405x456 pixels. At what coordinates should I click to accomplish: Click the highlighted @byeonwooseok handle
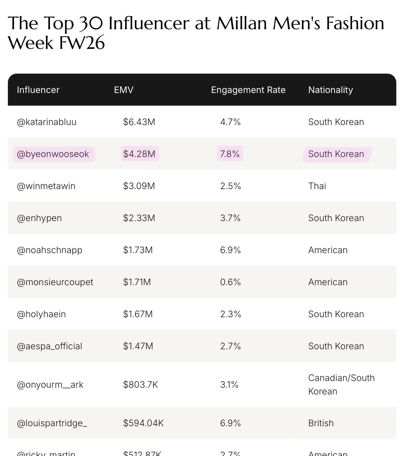[53, 154]
